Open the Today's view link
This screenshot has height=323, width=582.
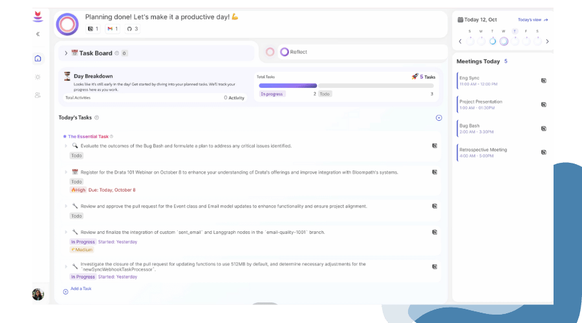pos(532,20)
